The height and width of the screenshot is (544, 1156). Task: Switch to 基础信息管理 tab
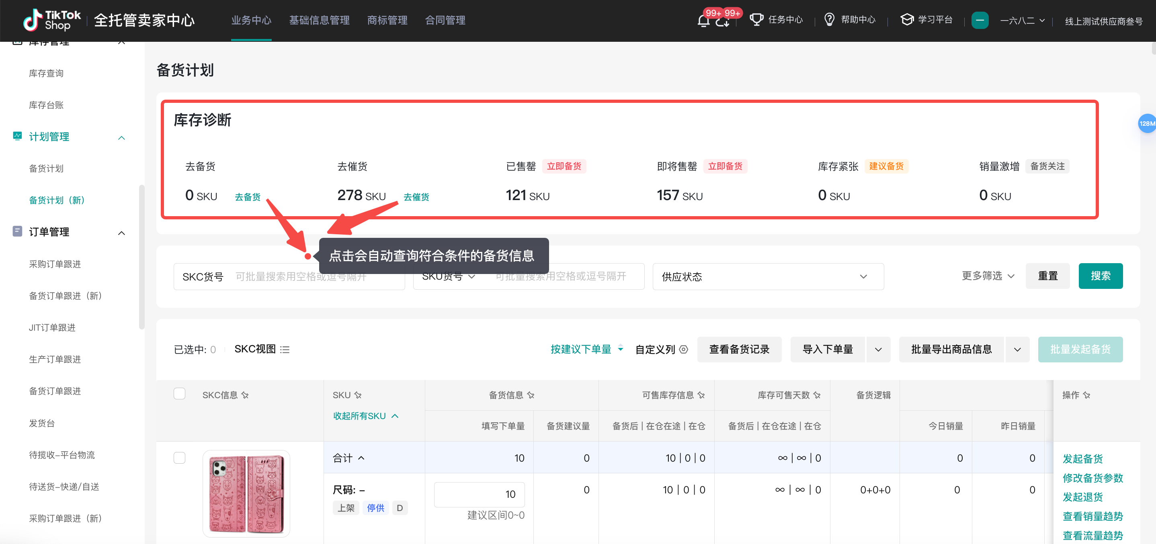[319, 20]
